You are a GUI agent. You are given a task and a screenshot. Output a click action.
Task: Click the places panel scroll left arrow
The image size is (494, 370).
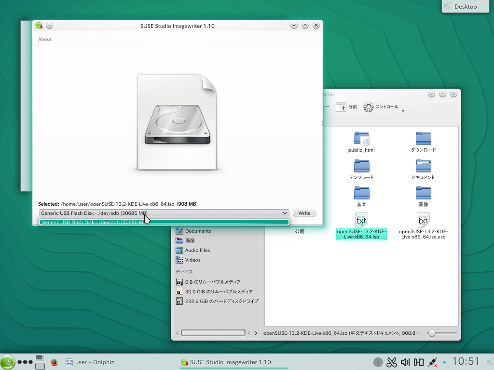[178, 333]
